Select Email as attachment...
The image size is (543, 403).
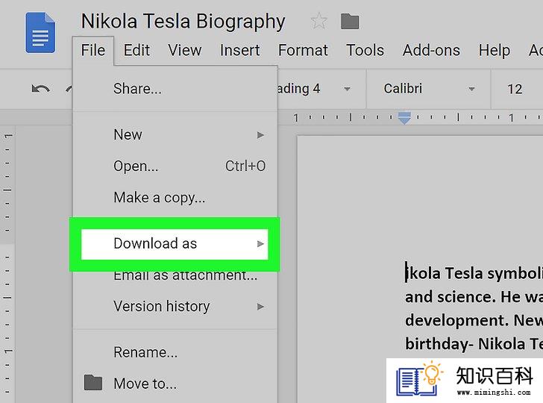pos(175,275)
